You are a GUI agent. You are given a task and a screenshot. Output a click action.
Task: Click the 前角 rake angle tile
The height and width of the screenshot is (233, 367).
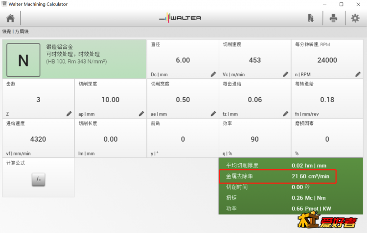tap(183, 138)
